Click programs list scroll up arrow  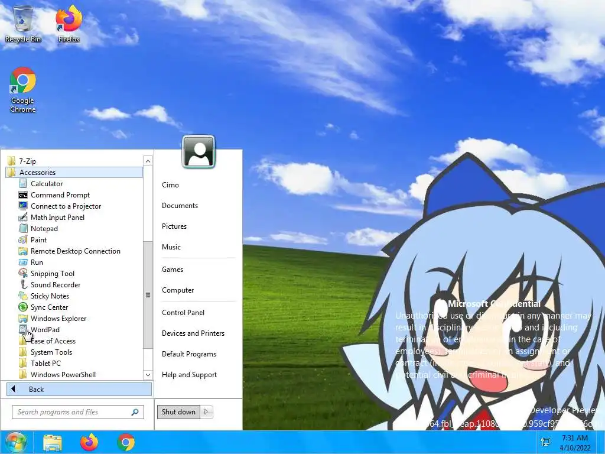click(148, 161)
